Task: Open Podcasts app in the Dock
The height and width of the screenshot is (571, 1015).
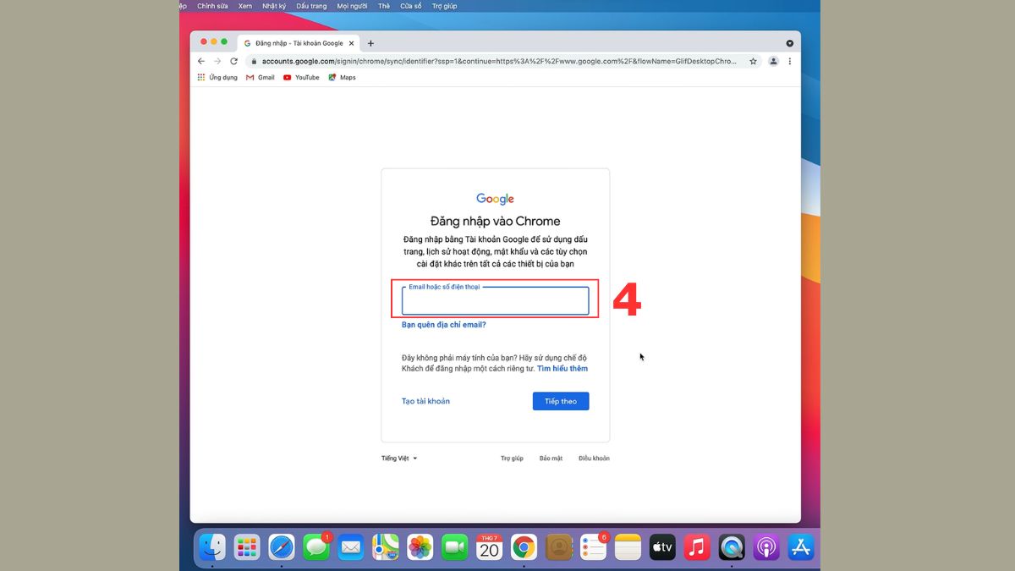Action: tap(766, 547)
